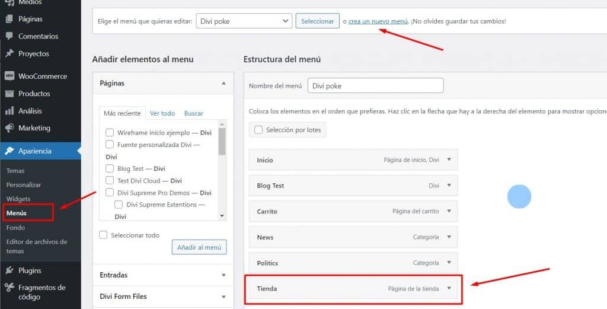607x309 pixels.
Task: Switch to the Ver todo tab
Action: tap(162, 113)
